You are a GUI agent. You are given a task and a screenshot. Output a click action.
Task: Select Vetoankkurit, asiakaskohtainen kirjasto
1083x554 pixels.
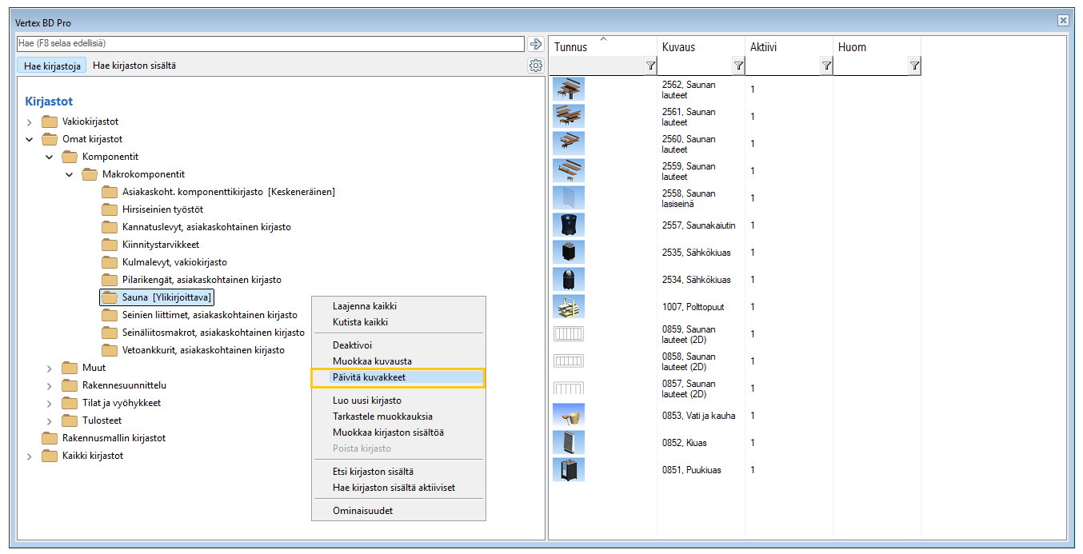pyautogui.click(x=193, y=350)
